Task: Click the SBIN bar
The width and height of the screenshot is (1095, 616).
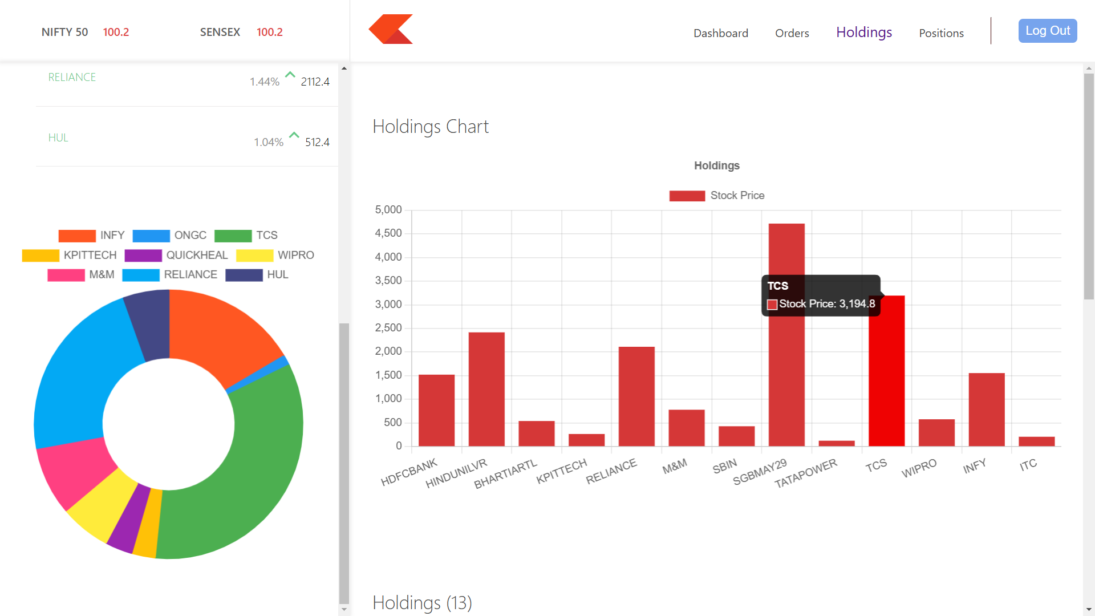Action: pos(736,436)
